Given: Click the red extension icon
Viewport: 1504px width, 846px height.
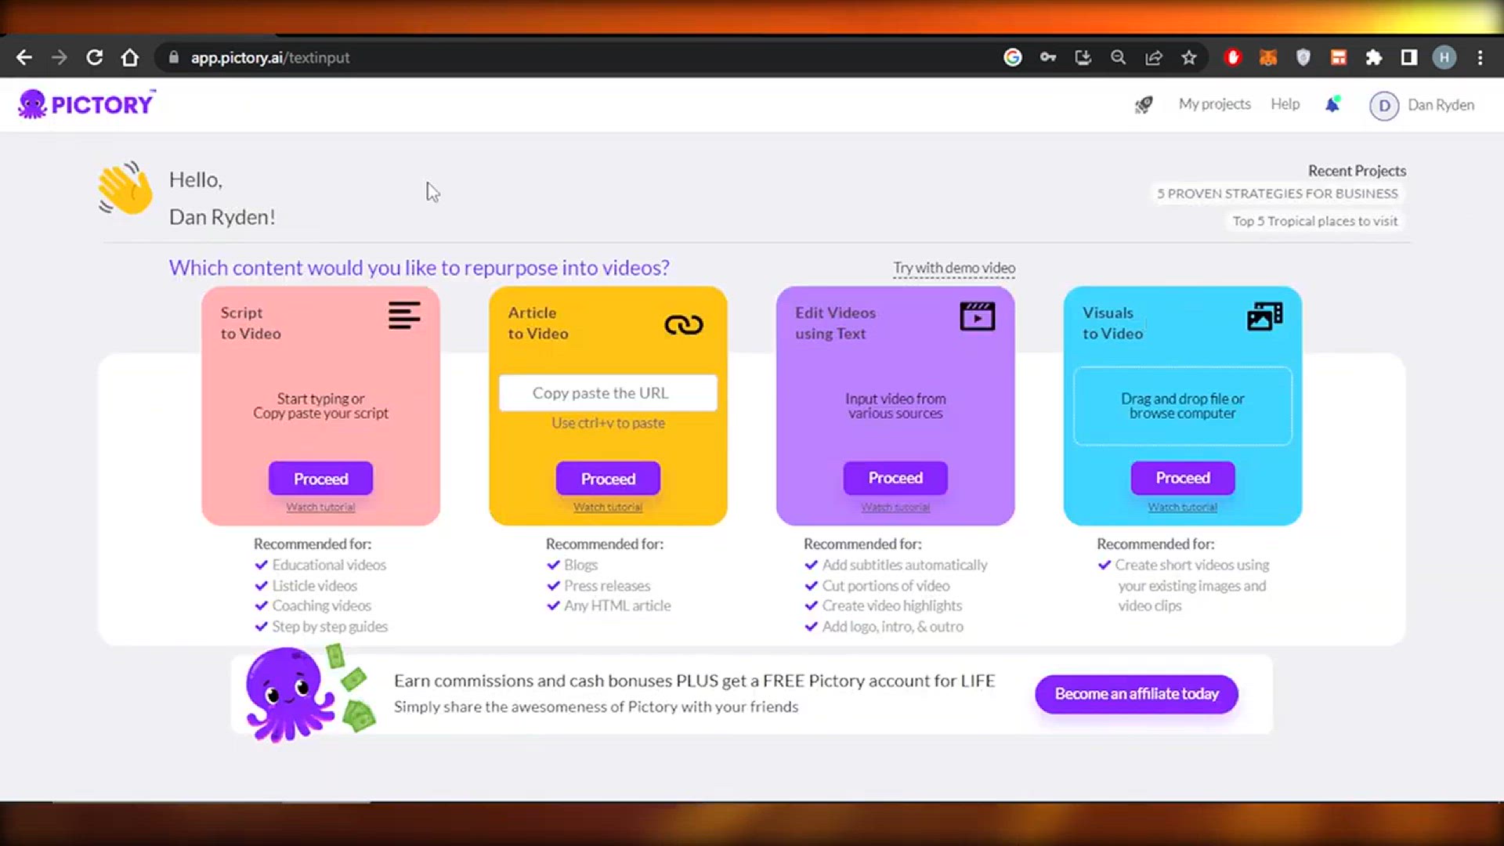Looking at the screenshot, I should pyautogui.click(x=1233, y=57).
